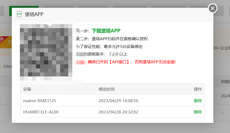230x133 pixels.
Task: Click the 堡塔APP dialog title
Action: pos(34,14)
